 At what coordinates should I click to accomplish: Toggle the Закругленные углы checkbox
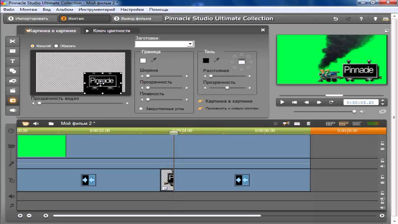[x=141, y=109]
